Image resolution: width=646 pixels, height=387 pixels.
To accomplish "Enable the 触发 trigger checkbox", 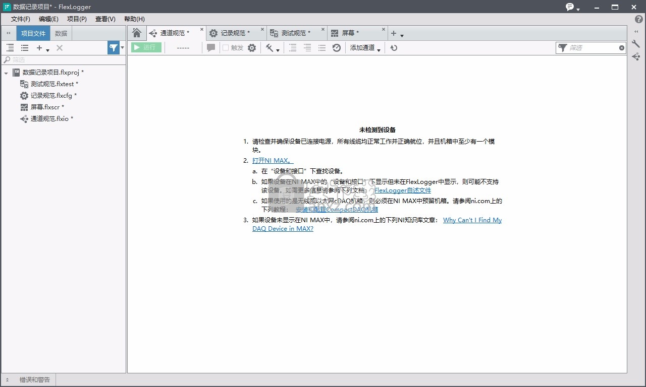I will 226,48.
